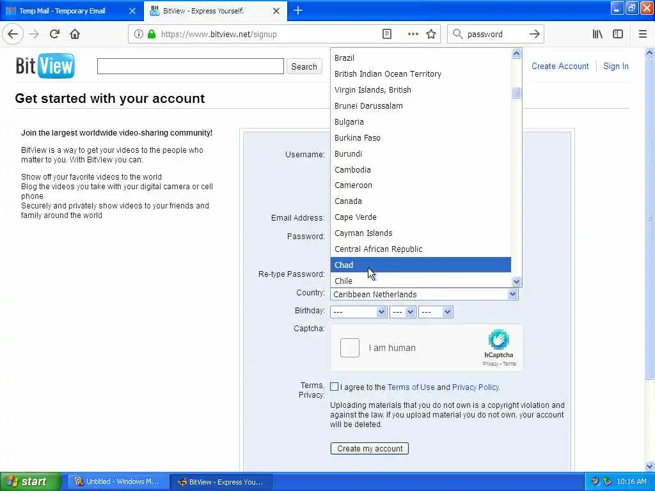
Task: Reload the page with the refresh icon
Action: tap(54, 35)
